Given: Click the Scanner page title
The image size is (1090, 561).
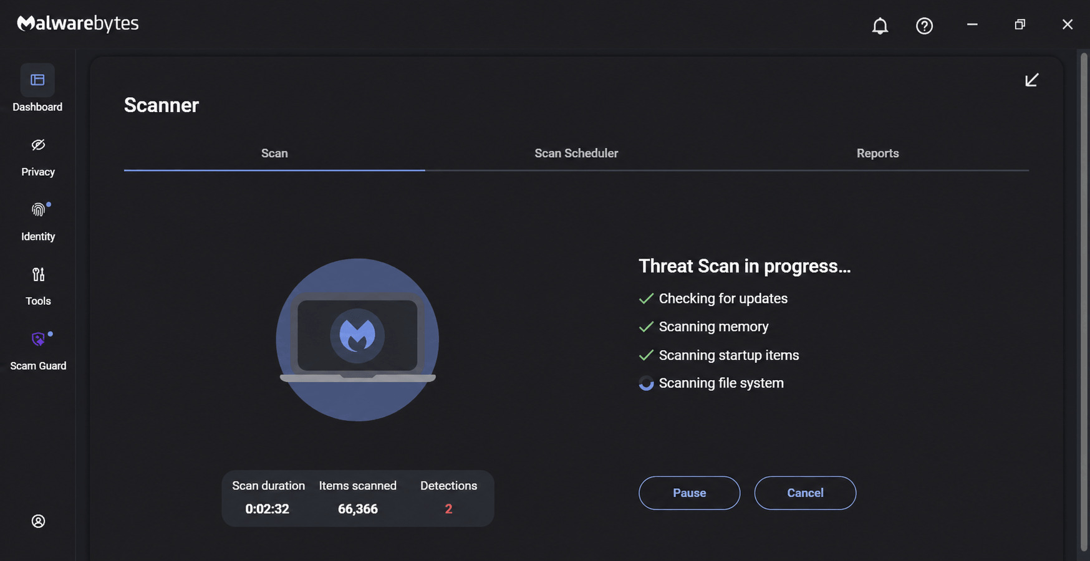Looking at the screenshot, I should coord(162,105).
